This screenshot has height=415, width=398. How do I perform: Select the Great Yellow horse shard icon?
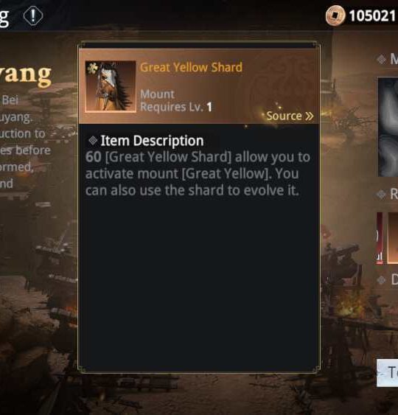111,87
